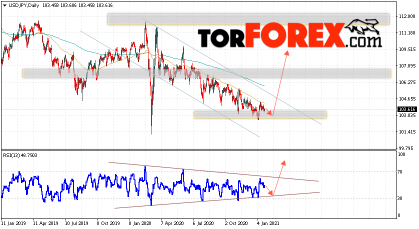Click the RSI 70 level label
The width and height of the screenshot is (419, 229).
[x=400, y=172]
